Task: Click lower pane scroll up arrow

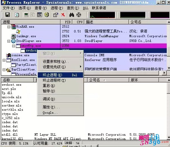Action: click(x=169, y=80)
